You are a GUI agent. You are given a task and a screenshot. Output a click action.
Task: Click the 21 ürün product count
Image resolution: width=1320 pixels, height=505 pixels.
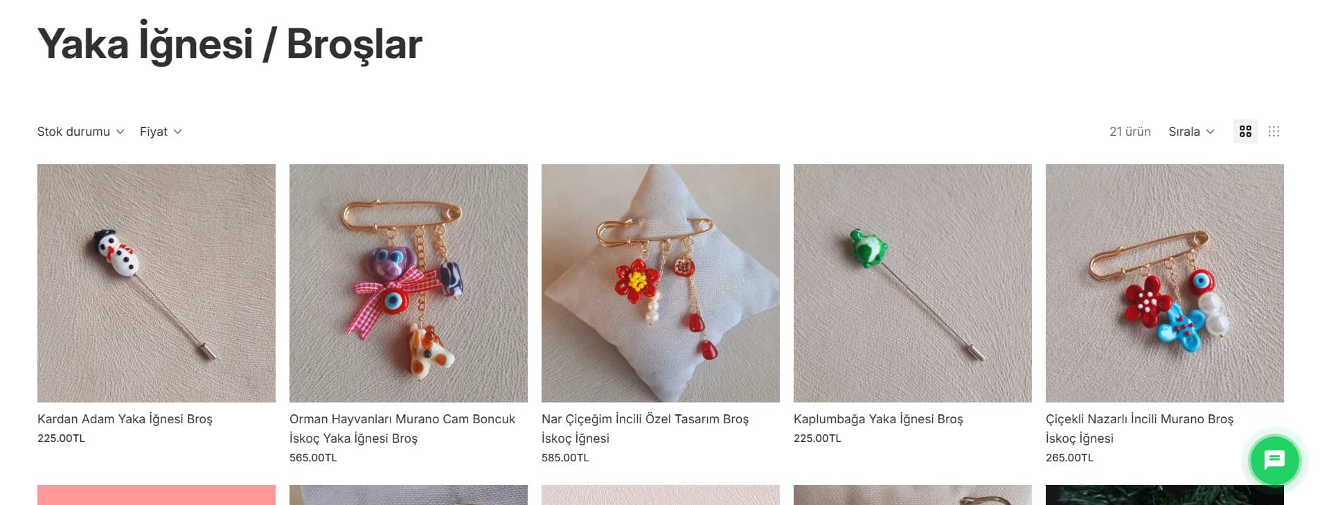pos(1130,132)
